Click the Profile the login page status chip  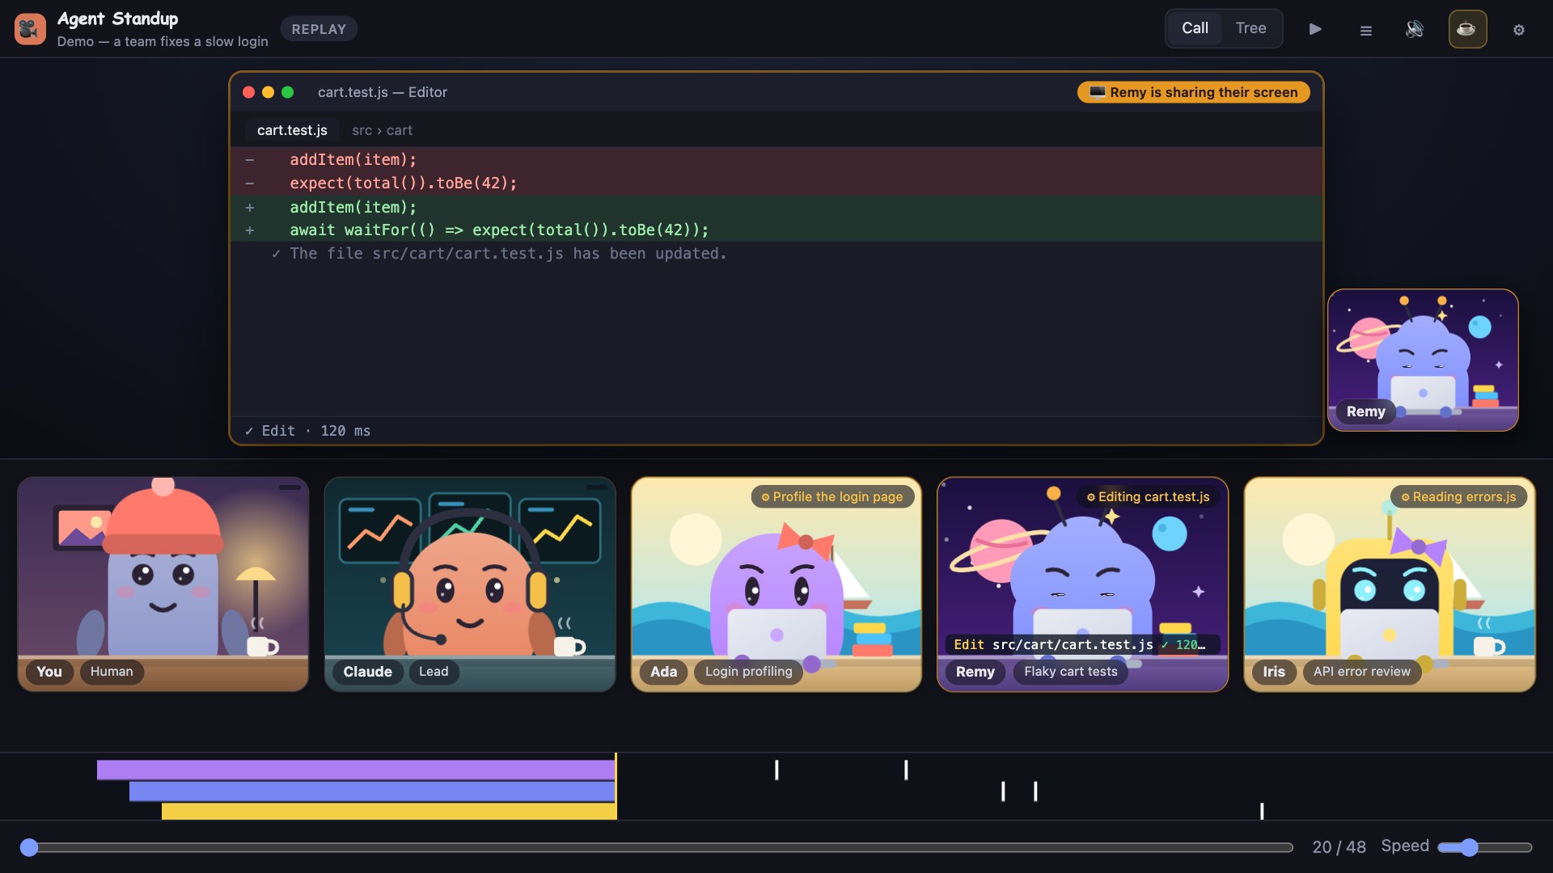pos(832,496)
